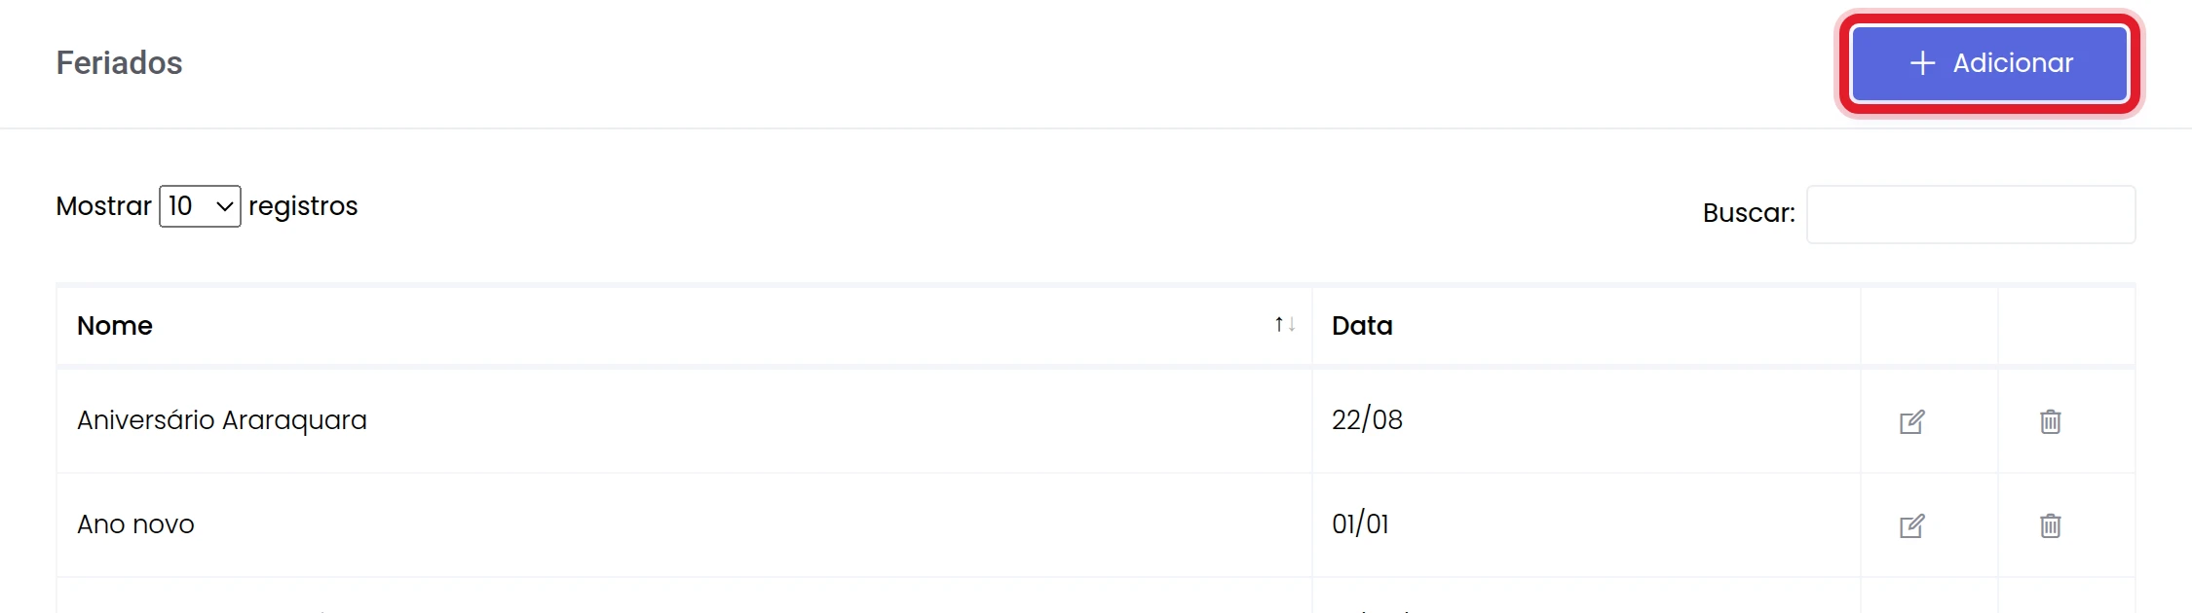This screenshot has width=2192, height=613.
Task: Click the Feriados page heading
Action: point(119,62)
